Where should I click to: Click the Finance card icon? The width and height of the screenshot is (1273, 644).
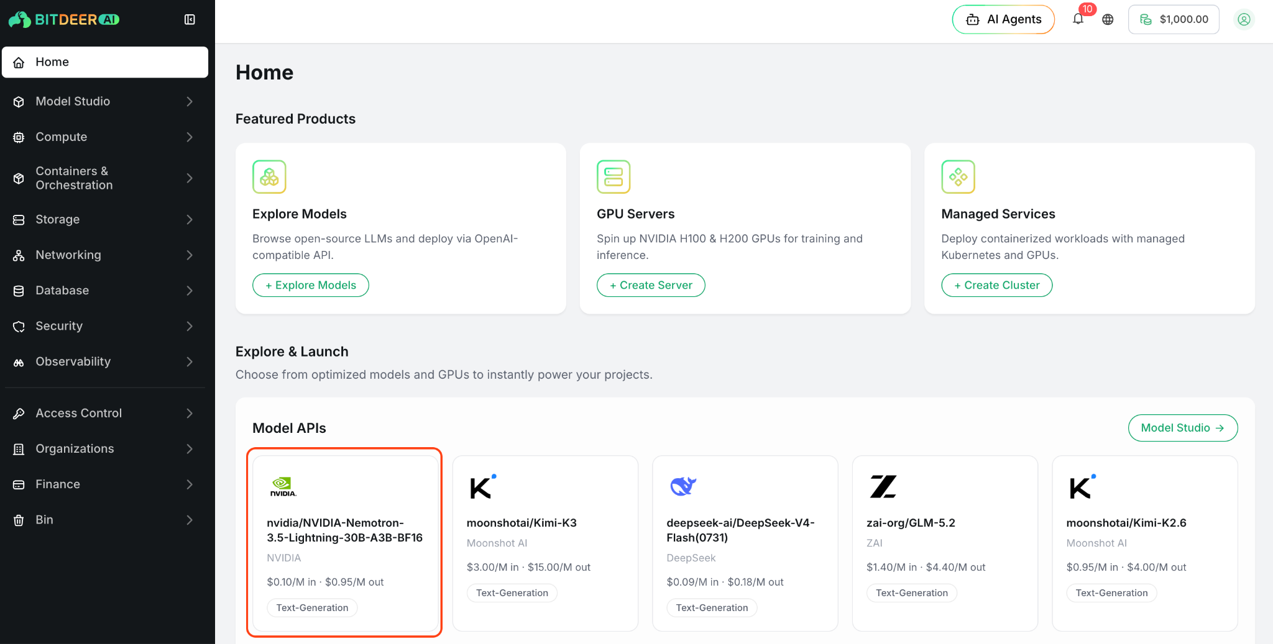pos(19,484)
